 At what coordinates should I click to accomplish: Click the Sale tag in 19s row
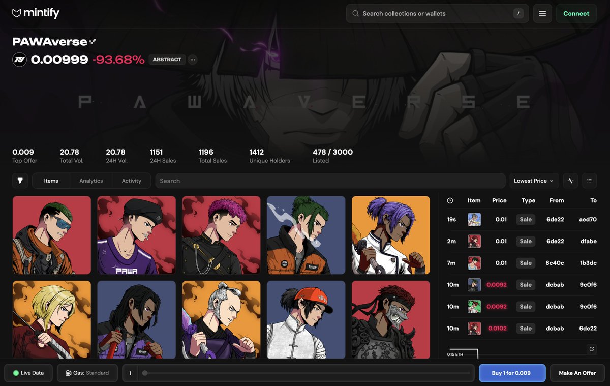(x=526, y=219)
